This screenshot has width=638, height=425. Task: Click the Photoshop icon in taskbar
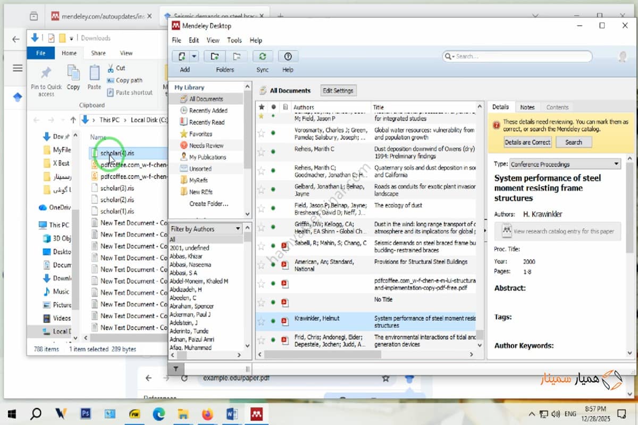[86, 413]
